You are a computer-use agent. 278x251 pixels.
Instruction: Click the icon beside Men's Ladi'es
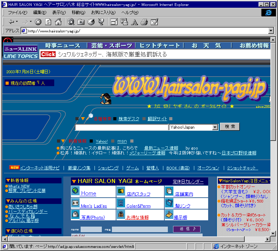tap(75, 203)
